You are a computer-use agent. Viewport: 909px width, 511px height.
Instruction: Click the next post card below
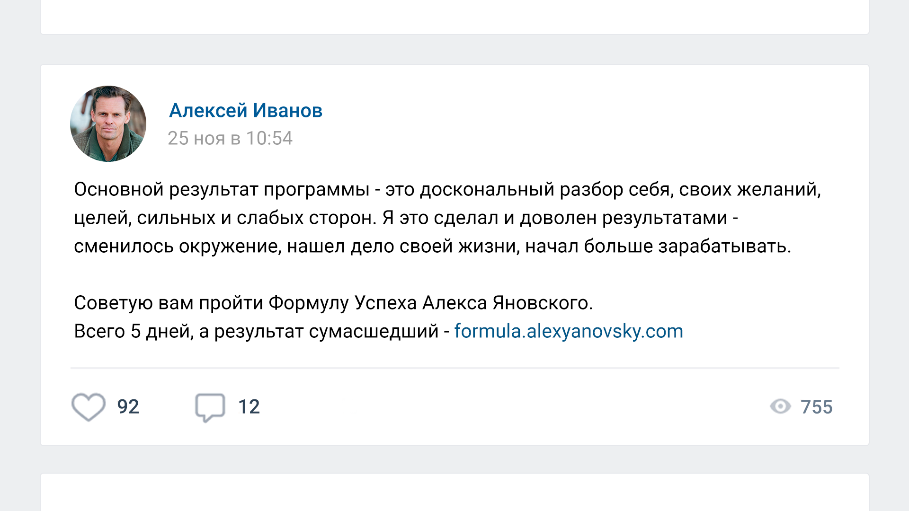454,492
